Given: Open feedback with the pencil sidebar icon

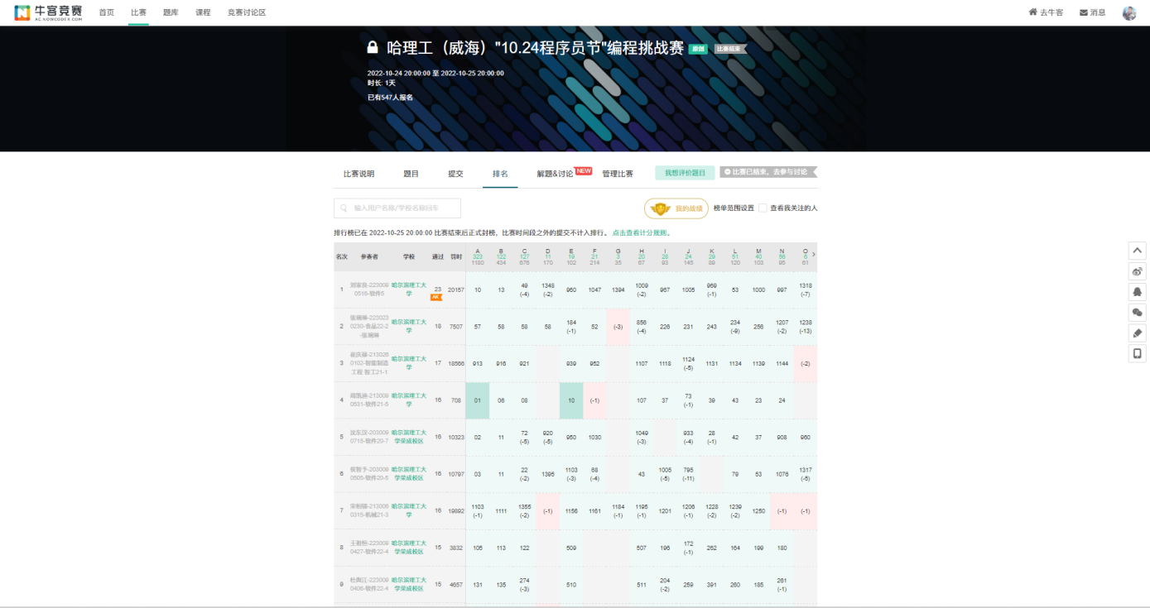Looking at the screenshot, I should coord(1137,333).
